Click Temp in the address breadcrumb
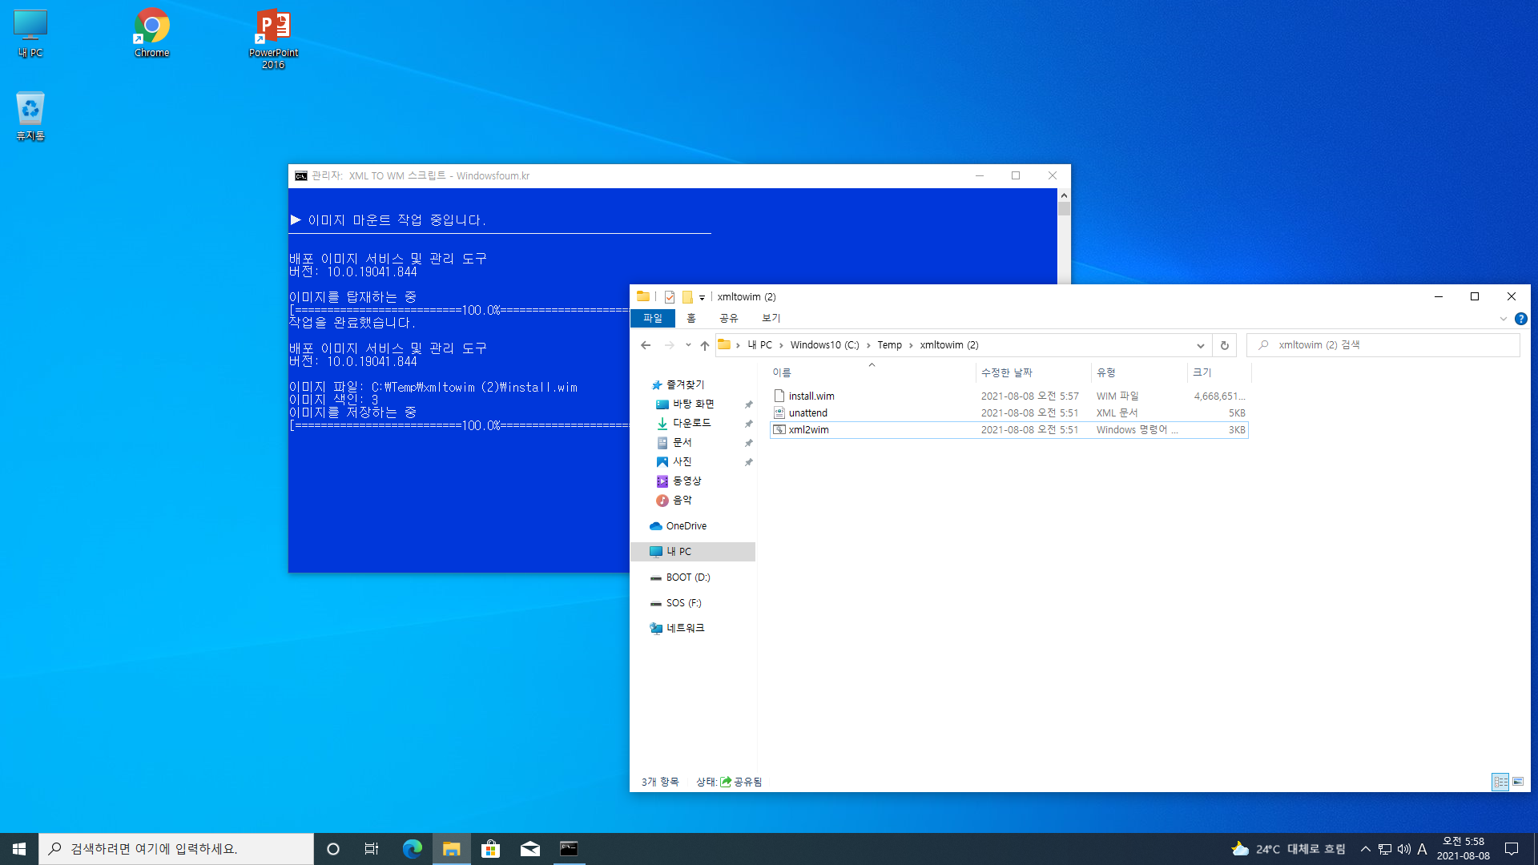1538x865 pixels. (x=889, y=345)
